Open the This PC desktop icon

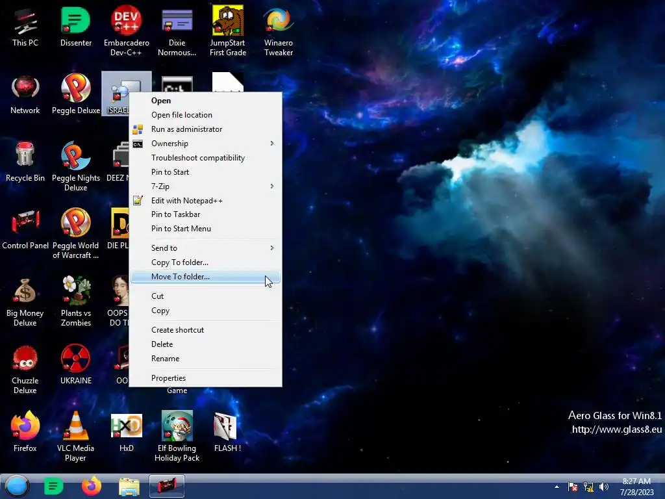click(25, 26)
